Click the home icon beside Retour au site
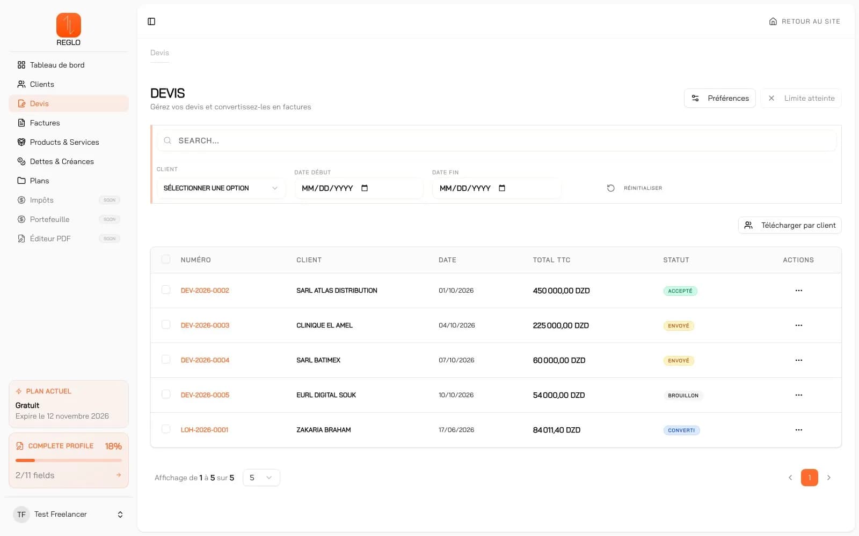Image resolution: width=859 pixels, height=536 pixels. (773, 21)
